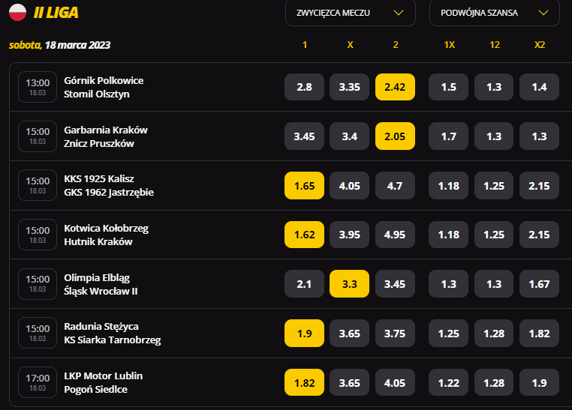Click the II LIGA league title
The height and width of the screenshot is (410, 572).
[56, 13]
